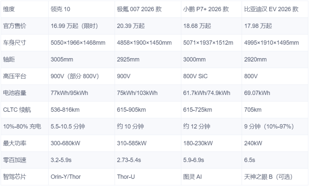Click the 180-230kW power cell
This screenshot has height=186, width=309.
pyautogui.click(x=211, y=143)
